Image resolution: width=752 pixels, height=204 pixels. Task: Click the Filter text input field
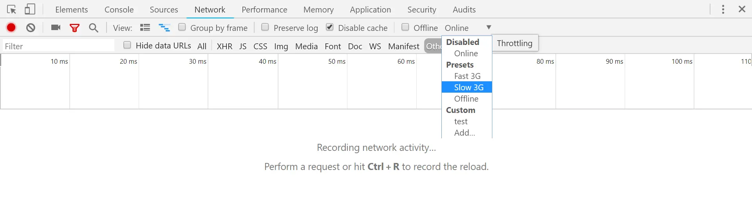tap(59, 47)
